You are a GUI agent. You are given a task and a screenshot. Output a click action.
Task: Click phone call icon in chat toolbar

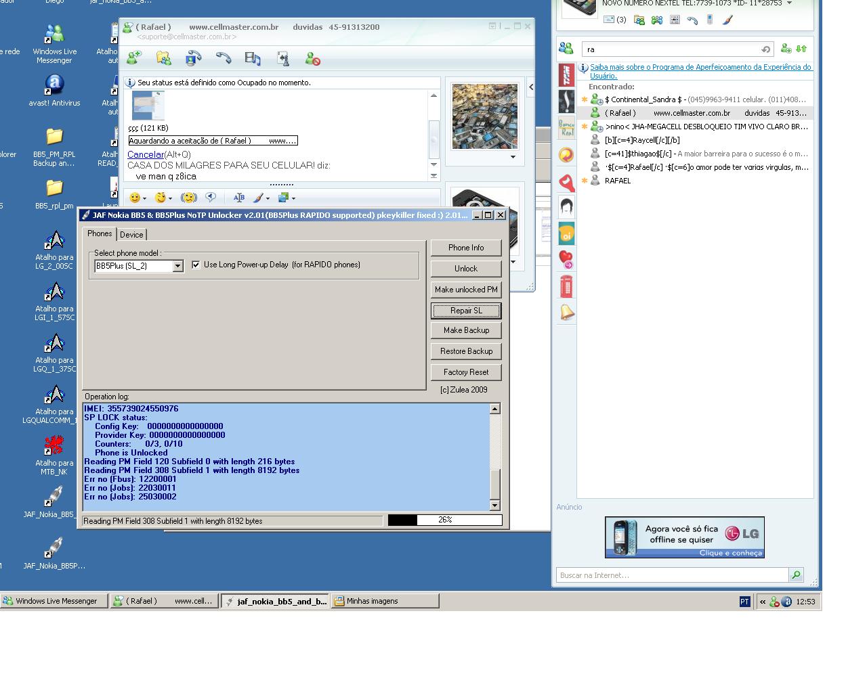223,59
